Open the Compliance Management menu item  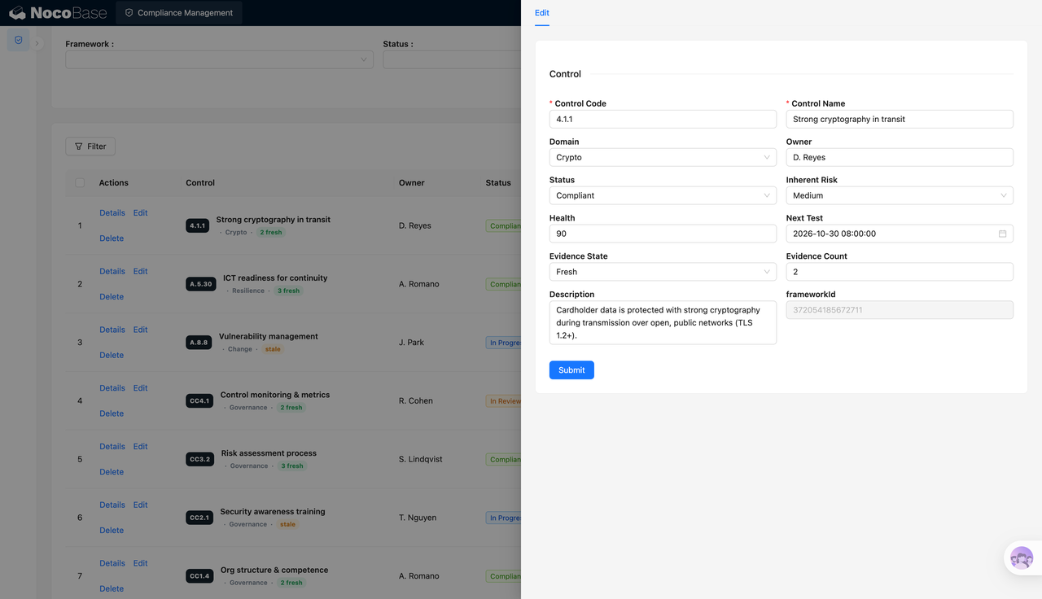click(179, 13)
